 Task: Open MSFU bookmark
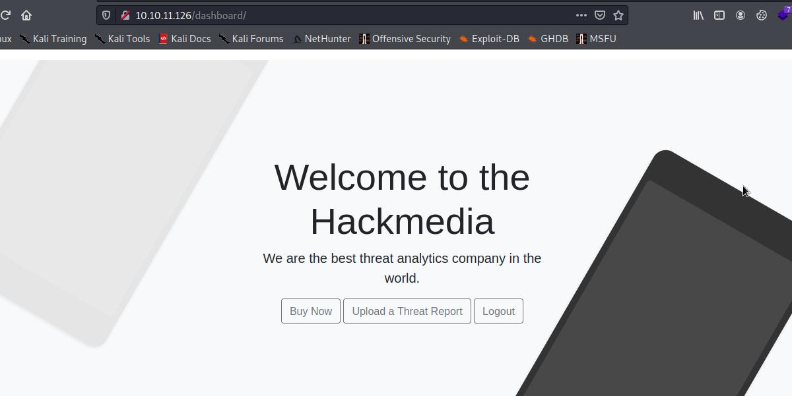click(x=596, y=39)
